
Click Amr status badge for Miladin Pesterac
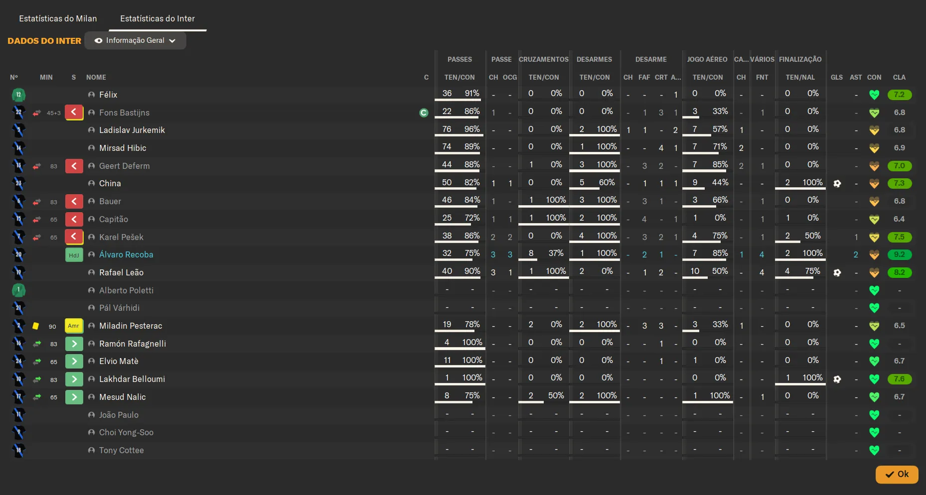(74, 326)
